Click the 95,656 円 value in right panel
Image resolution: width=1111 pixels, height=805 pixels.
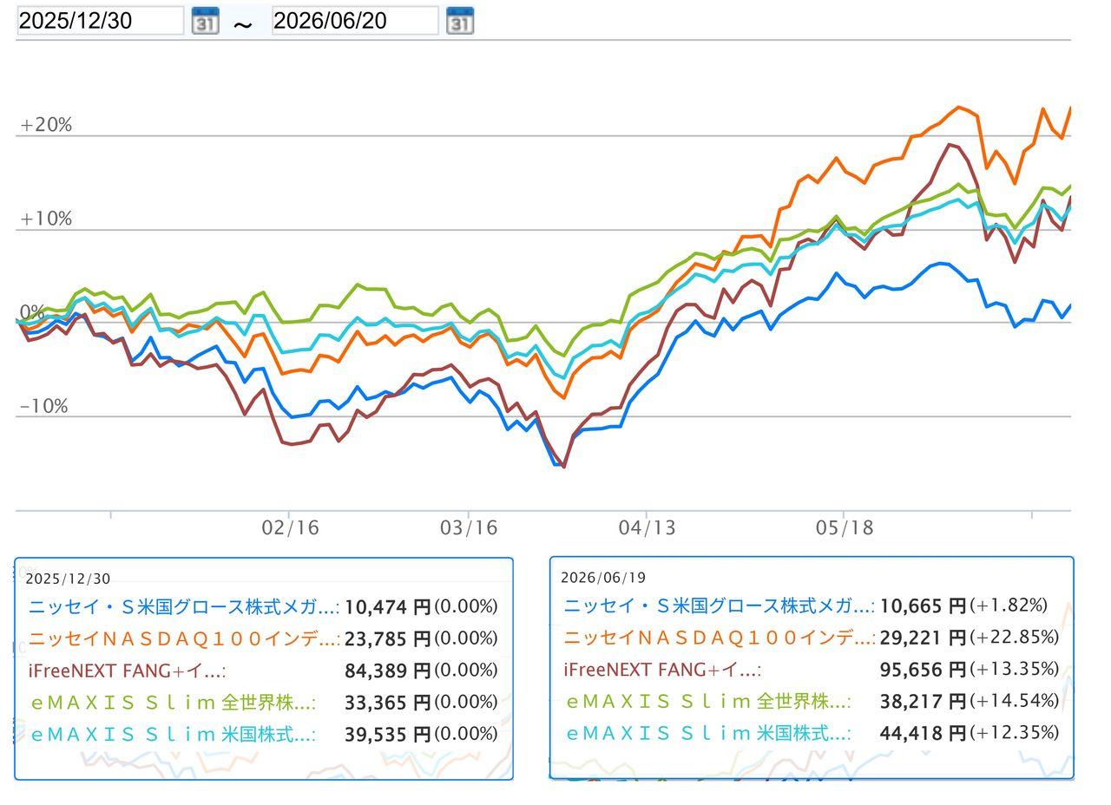923,670
